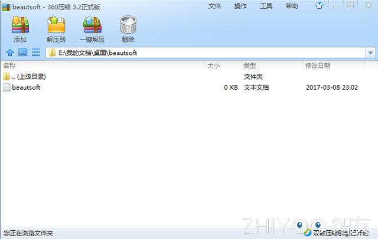Click the address path input field
The width and height of the screenshot is (378, 239).
tap(206, 53)
